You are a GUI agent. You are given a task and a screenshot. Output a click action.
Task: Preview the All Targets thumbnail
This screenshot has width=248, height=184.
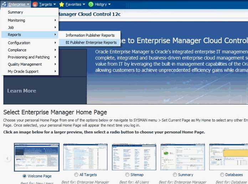86,157
